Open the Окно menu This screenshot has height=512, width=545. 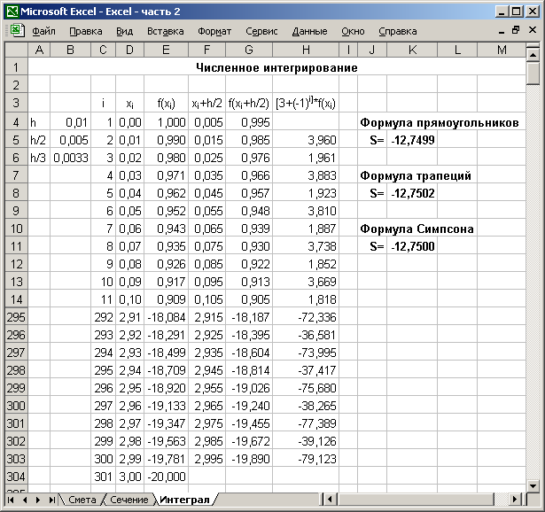[x=353, y=31]
